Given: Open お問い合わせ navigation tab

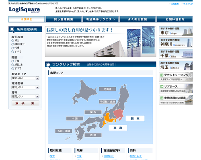Looking at the screenshot, I should (x=174, y=19).
